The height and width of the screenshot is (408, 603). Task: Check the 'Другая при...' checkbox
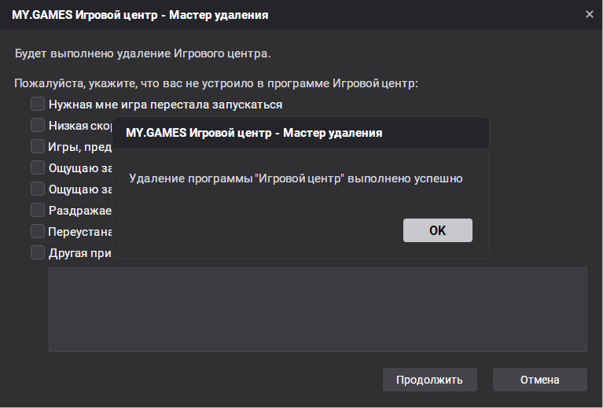38,252
